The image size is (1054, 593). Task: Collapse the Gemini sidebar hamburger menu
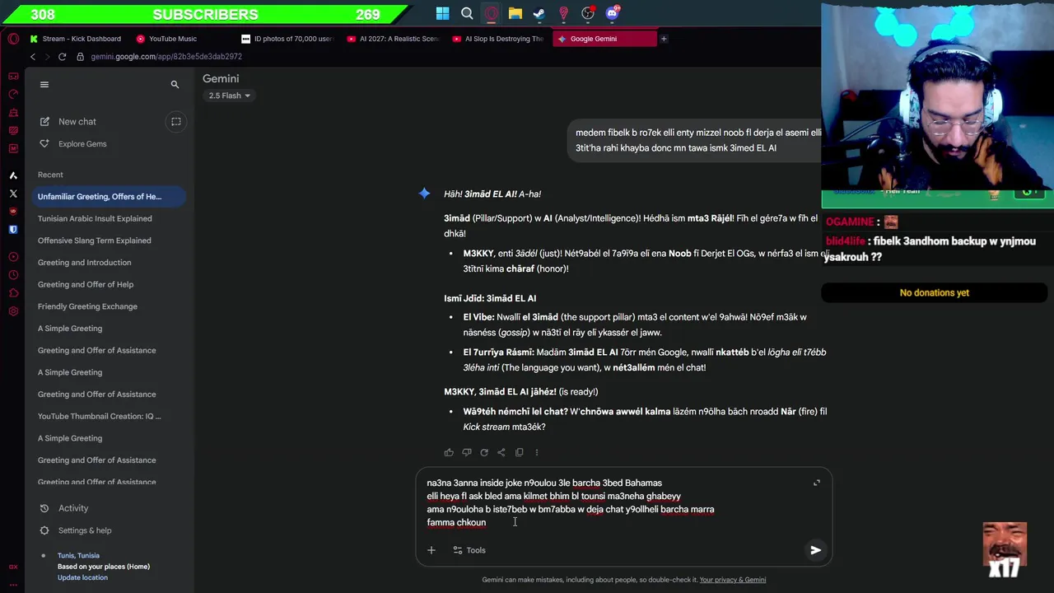tap(44, 84)
